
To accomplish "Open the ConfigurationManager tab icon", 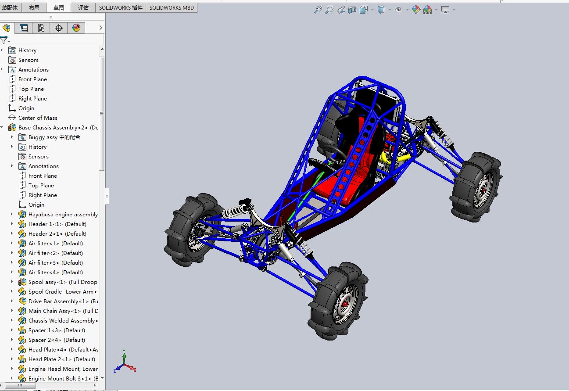I will coord(41,28).
